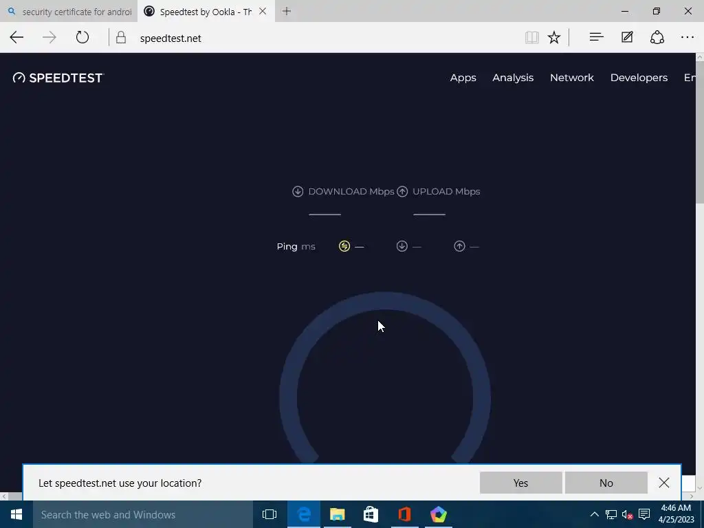Click the Edge icon in taskbar
Screen dimensions: 704x528
click(x=304, y=514)
